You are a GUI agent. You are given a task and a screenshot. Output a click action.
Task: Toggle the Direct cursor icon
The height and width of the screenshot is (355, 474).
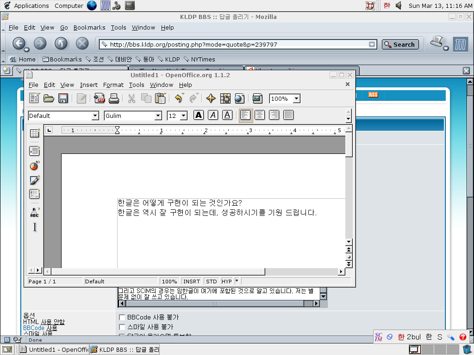click(34, 227)
